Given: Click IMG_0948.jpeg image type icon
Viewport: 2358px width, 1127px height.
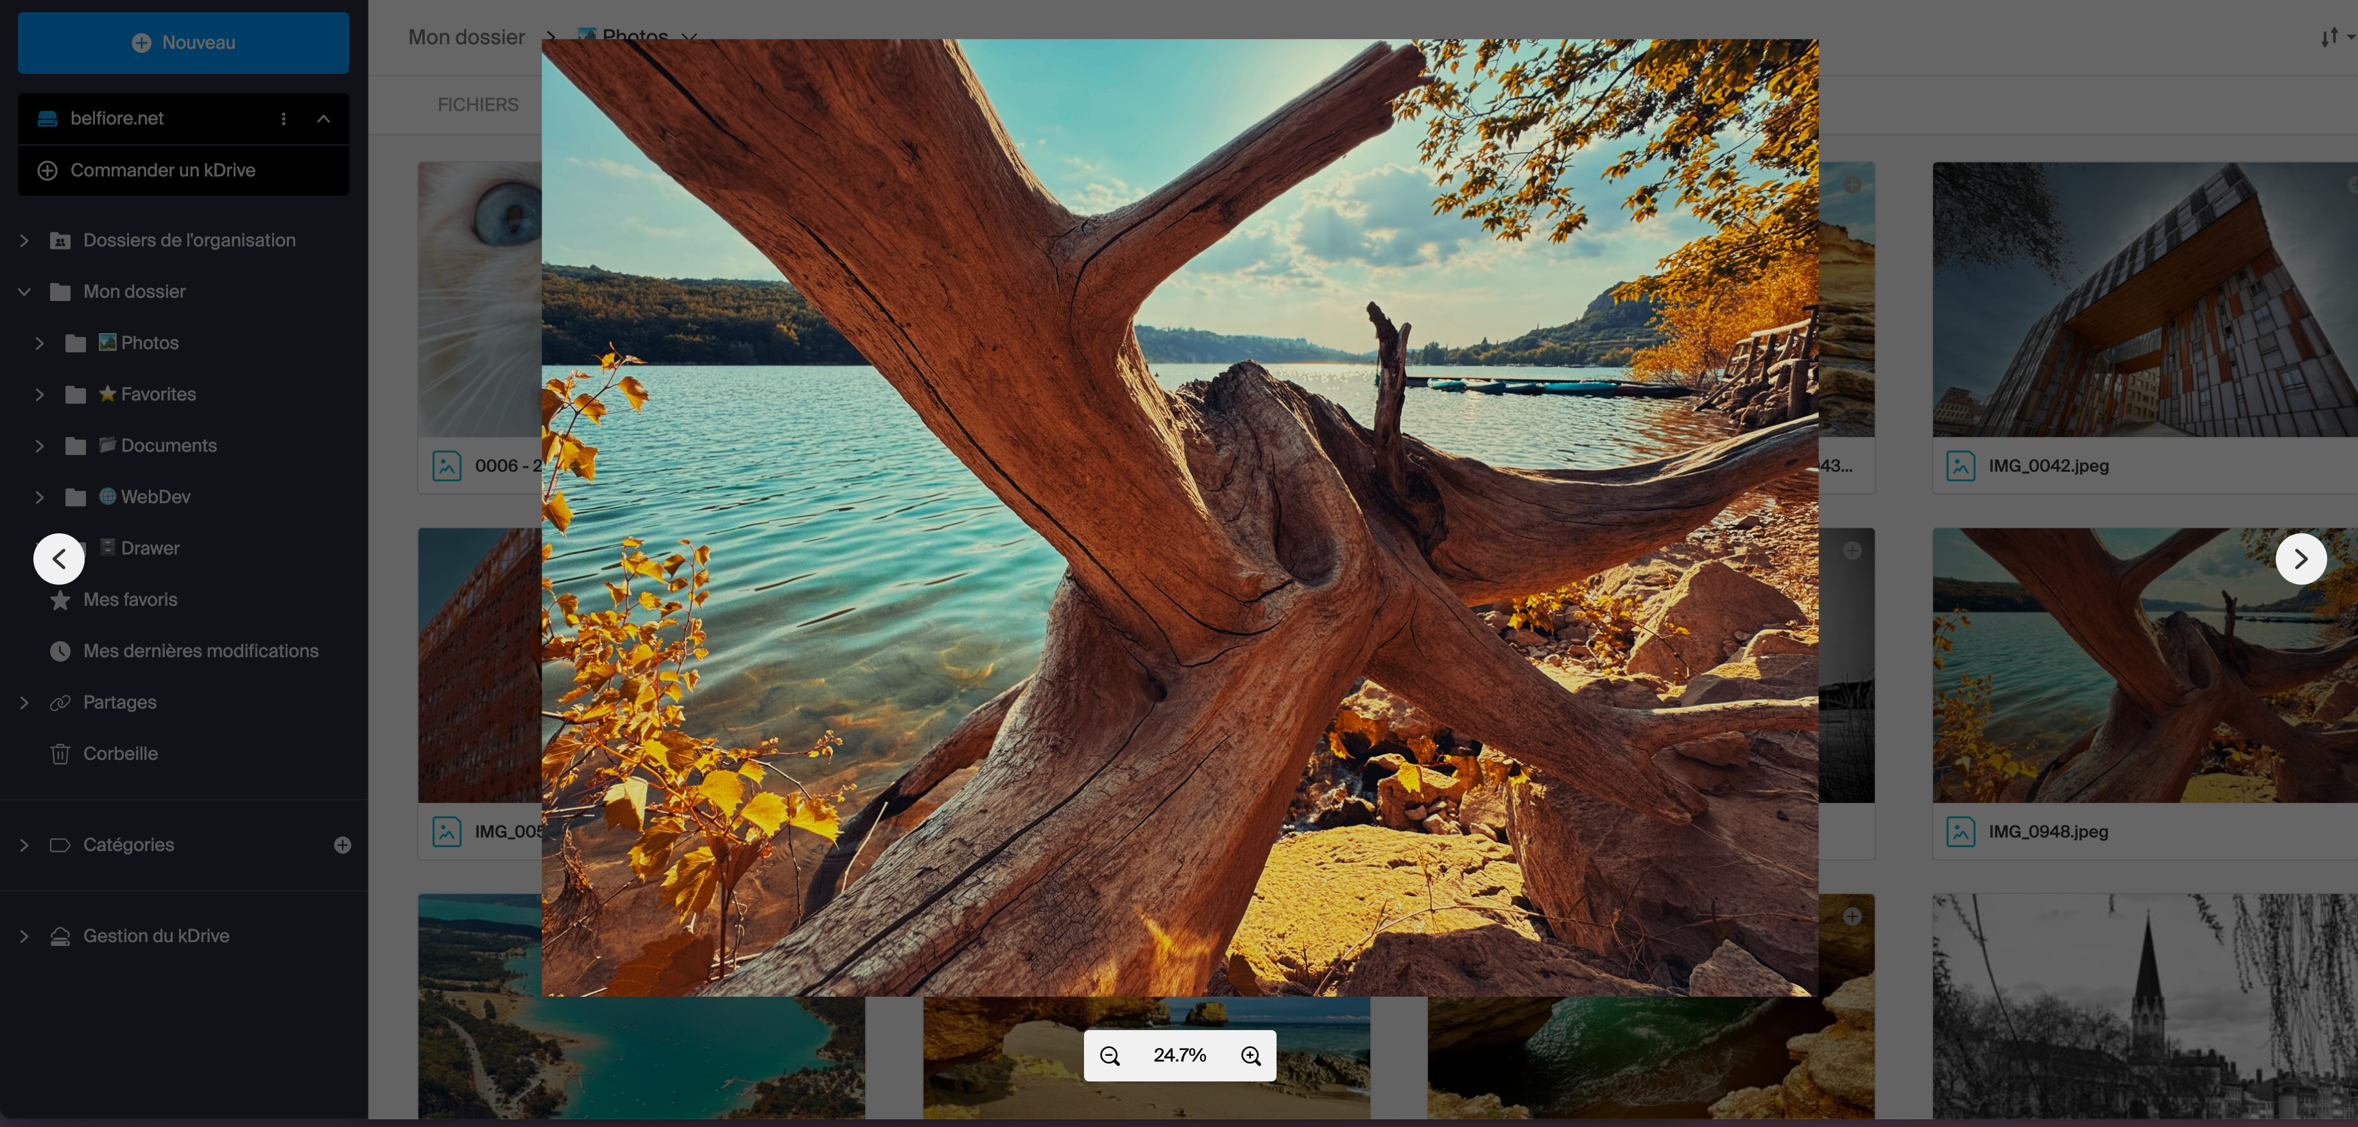Looking at the screenshot, I should 1961,832.
